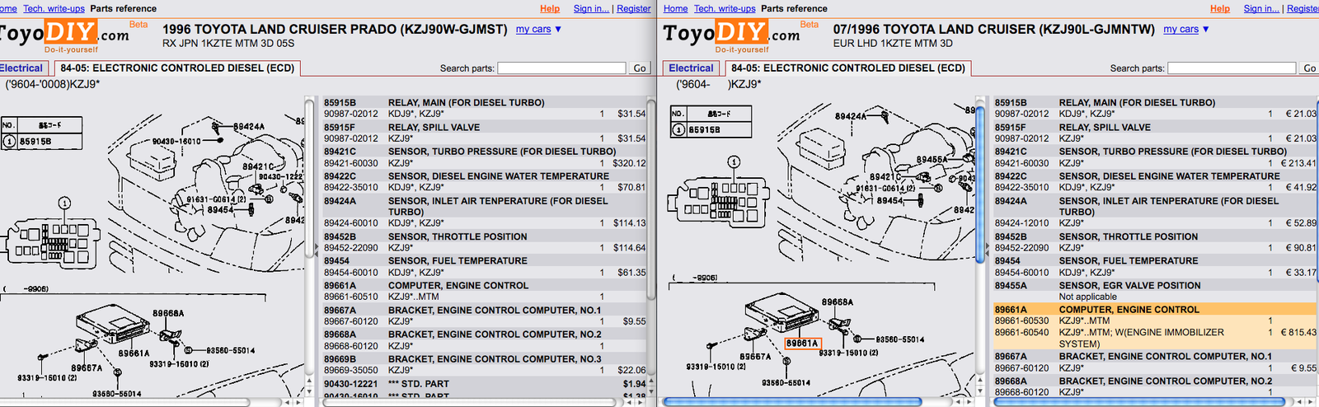Click 89668A label in Prado window diagram
The image size is (1319, 407).
(168, 314)
